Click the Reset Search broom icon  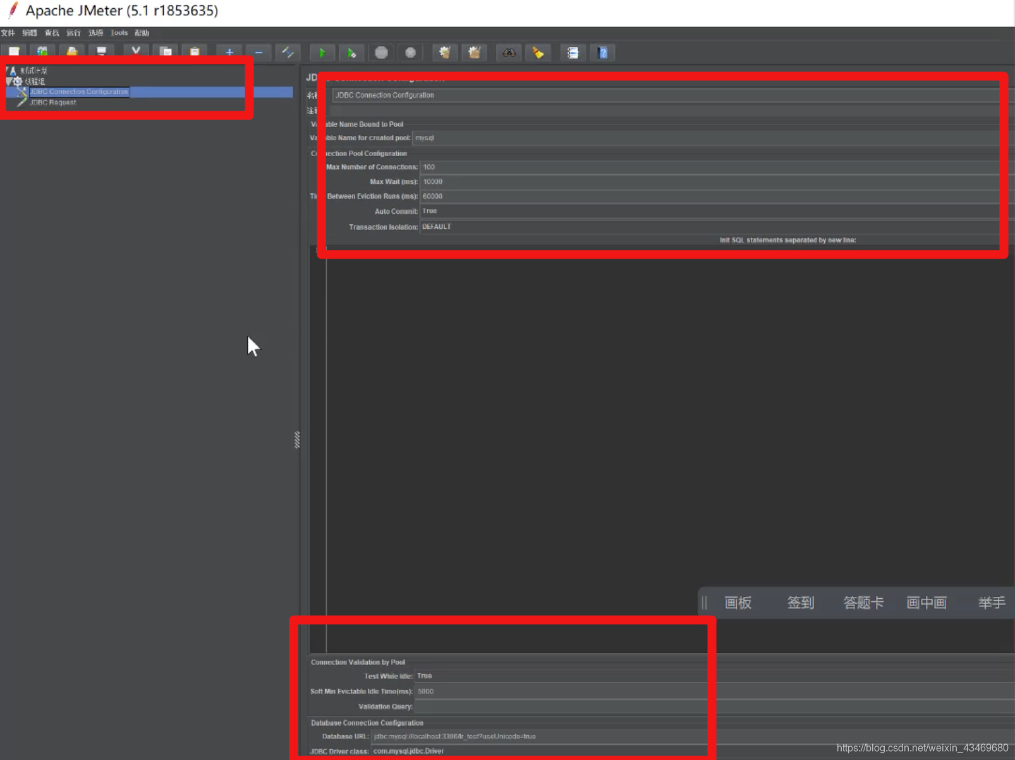click(538, 53)
